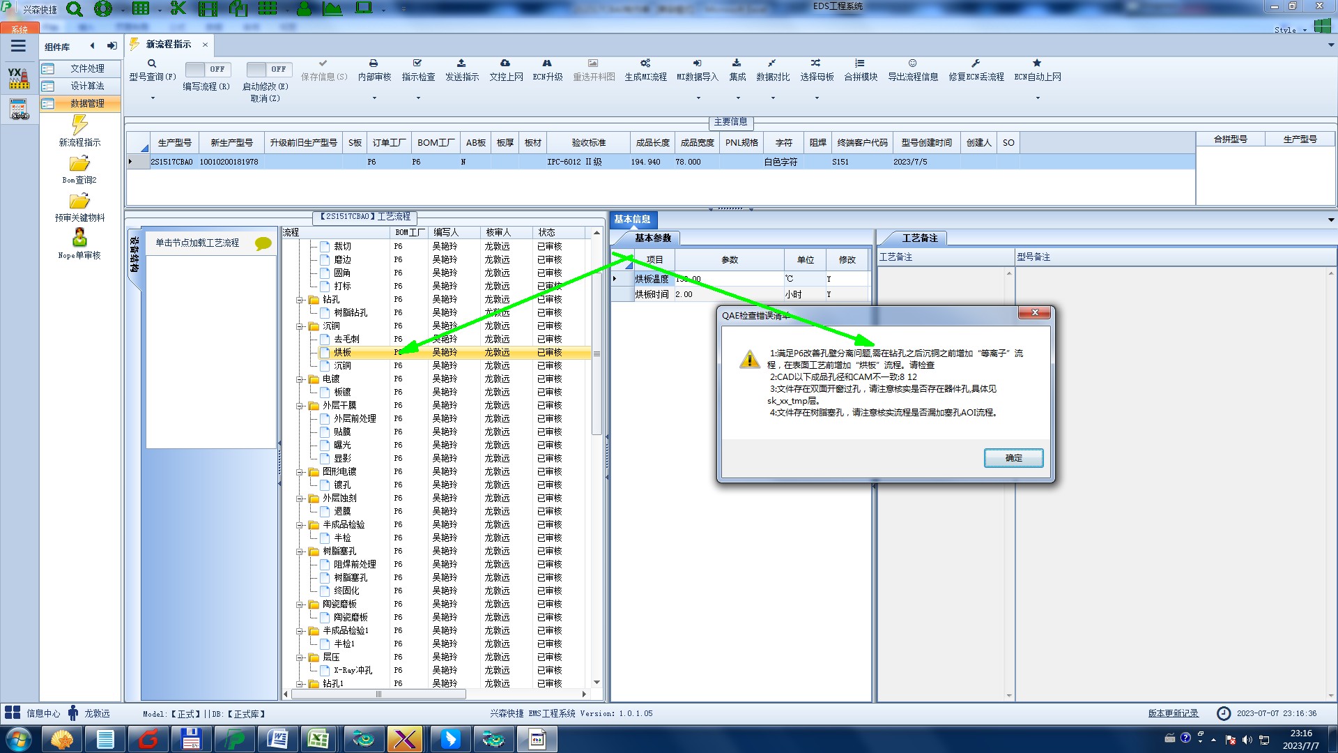The width and height of the screenshot is (1338, 753).
Task: Open dropdown arrow under 型号查询
Action: pyautogui.click(x=153, y=98)
